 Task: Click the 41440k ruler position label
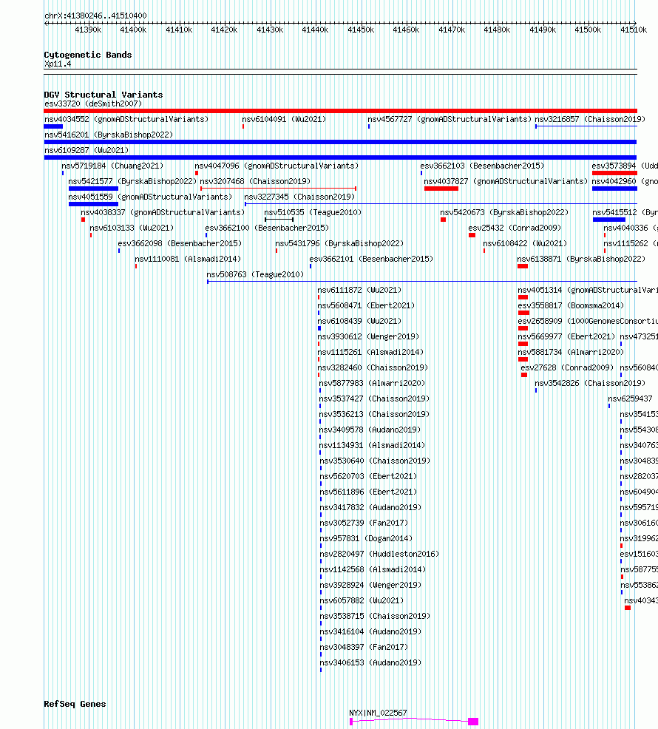click(315, 30)
